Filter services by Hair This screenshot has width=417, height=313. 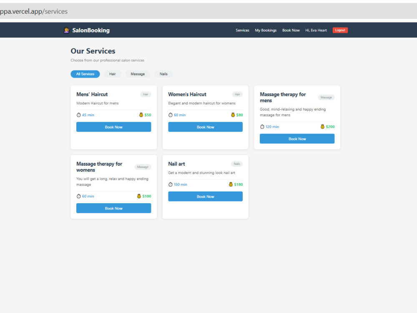pyautogui.click(x=113, y=74)
